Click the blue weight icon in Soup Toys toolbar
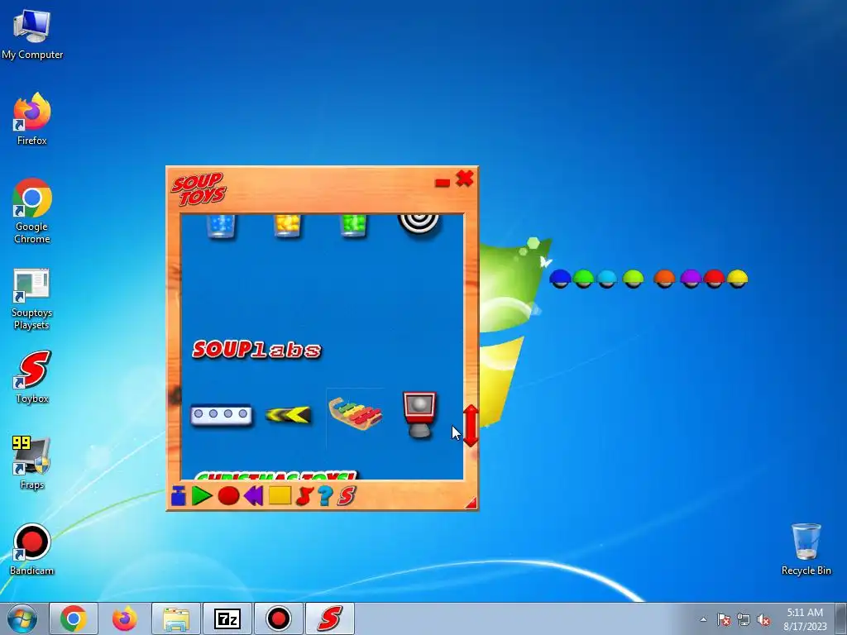The height and width of the screenshot is (635, 847). (x=179, y=496)
